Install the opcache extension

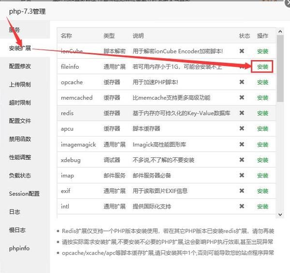(262, 82)
